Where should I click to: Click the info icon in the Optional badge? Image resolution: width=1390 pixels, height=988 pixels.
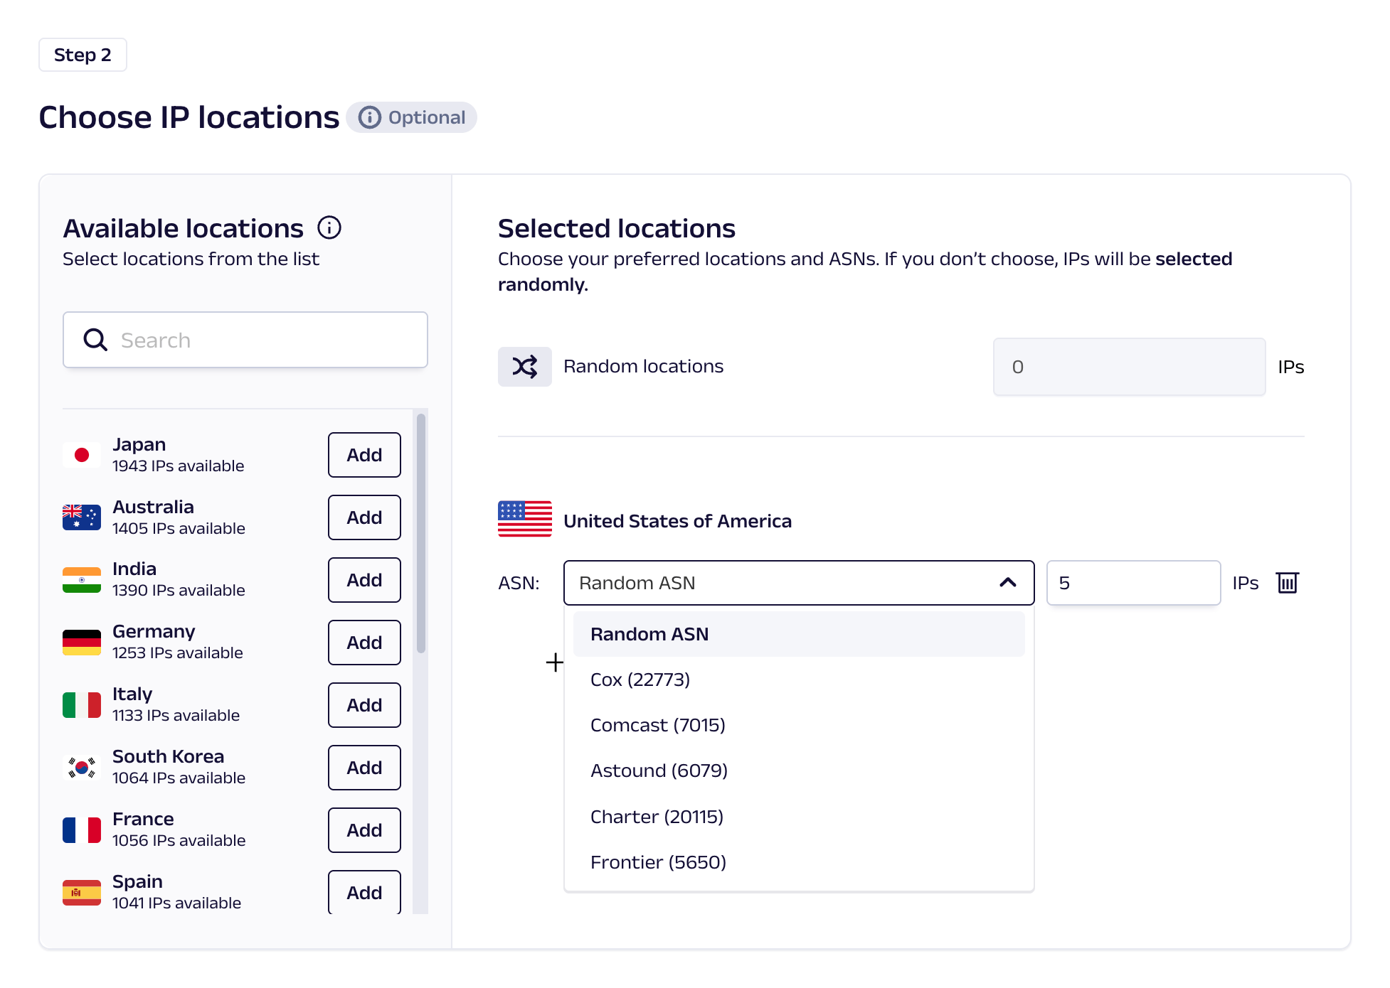pos(371,117)
